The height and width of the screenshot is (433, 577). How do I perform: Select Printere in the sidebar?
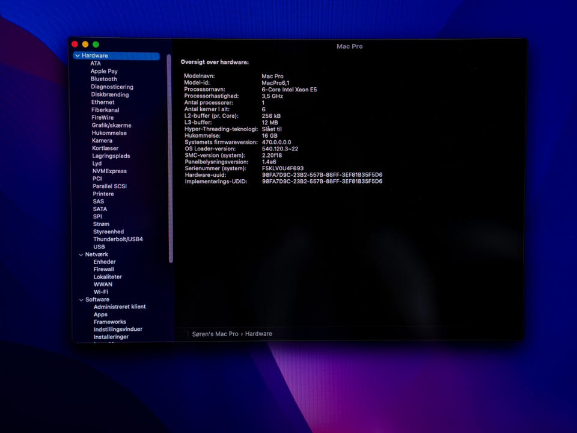tap(103, 194)
